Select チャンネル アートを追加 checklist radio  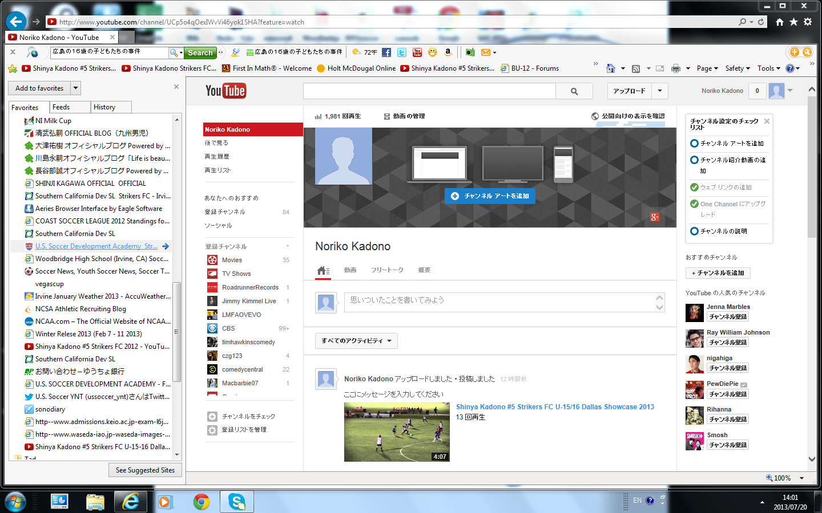694,143
